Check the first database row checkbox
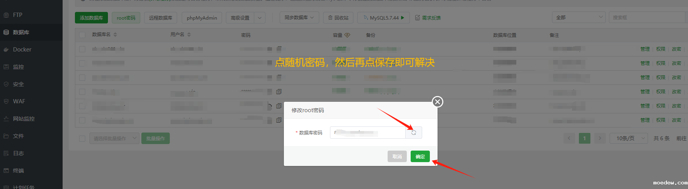This screenshot has width=688, height=189. pos(82,49)
